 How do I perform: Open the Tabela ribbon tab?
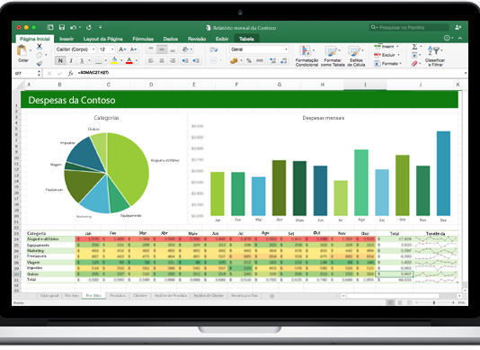pos(246,39)
